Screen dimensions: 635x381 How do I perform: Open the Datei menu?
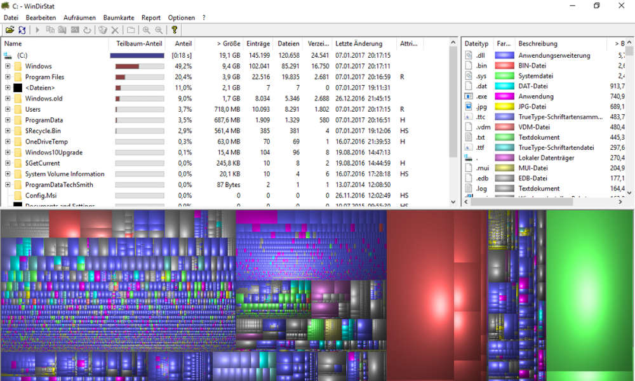pos(11,18)
